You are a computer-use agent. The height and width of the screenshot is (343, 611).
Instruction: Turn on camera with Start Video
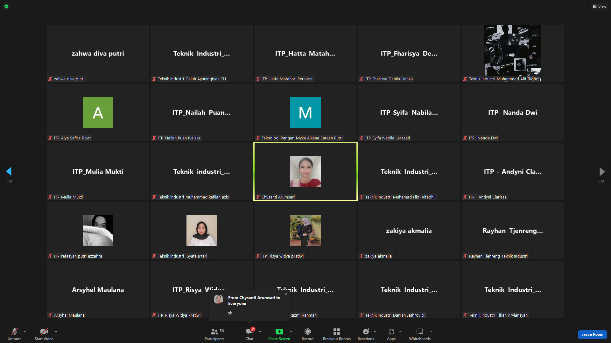(44, 332)
